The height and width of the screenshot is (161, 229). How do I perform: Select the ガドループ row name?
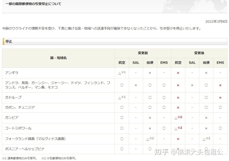pos(13,97)
